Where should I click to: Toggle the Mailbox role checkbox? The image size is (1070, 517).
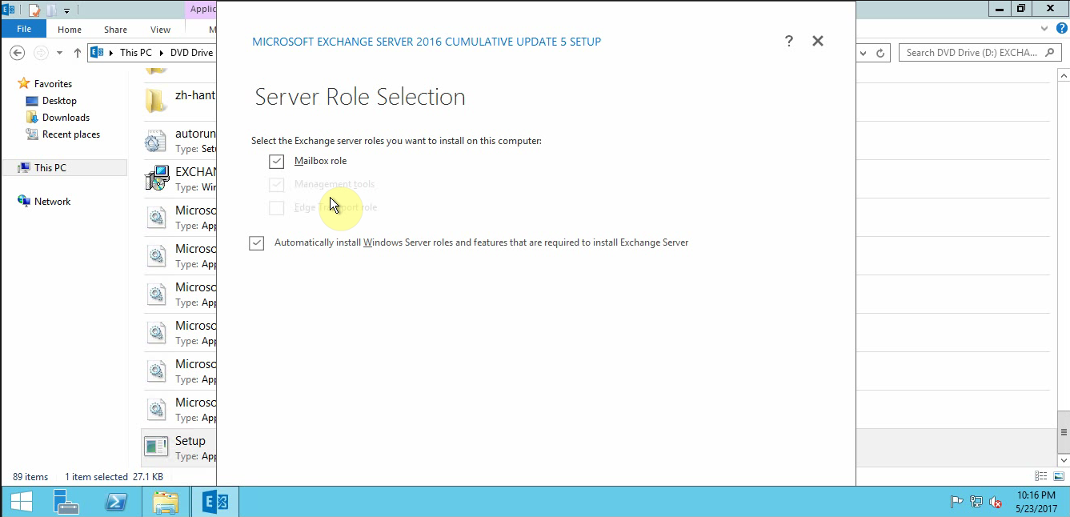click(x=277, y=162)
